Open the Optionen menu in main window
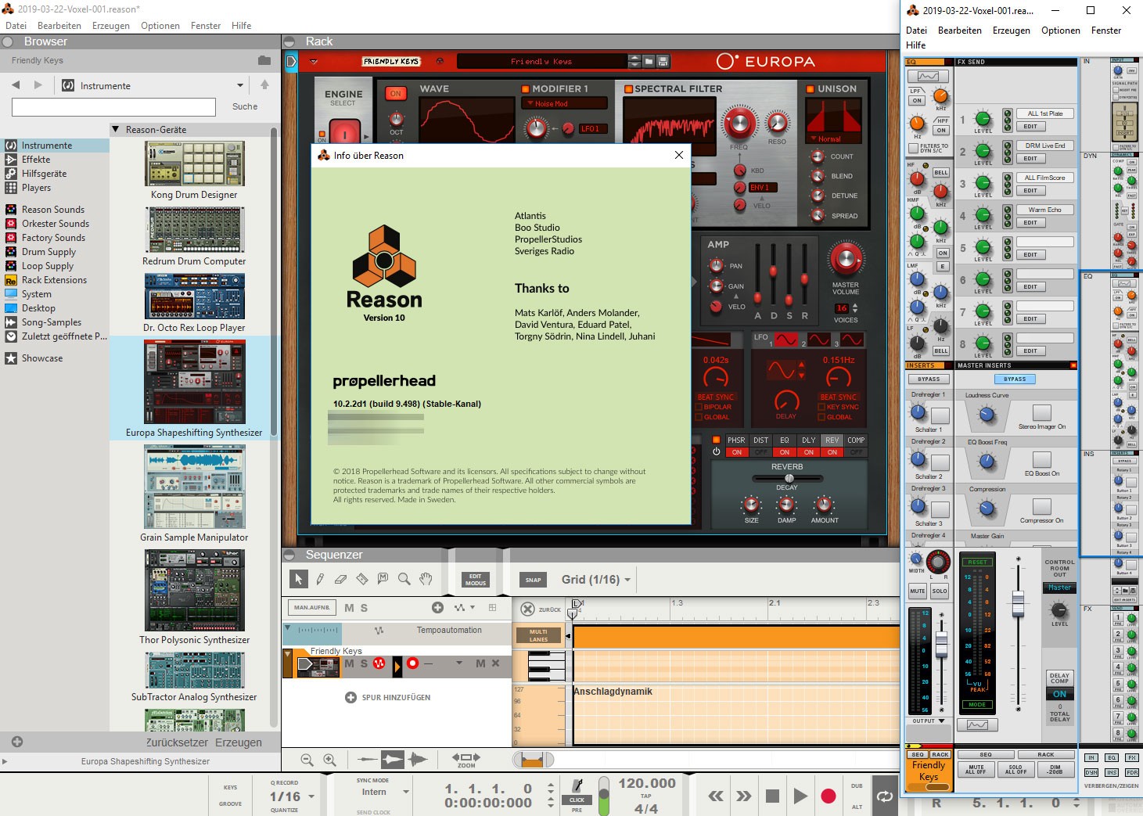 [x=160, y=26]
